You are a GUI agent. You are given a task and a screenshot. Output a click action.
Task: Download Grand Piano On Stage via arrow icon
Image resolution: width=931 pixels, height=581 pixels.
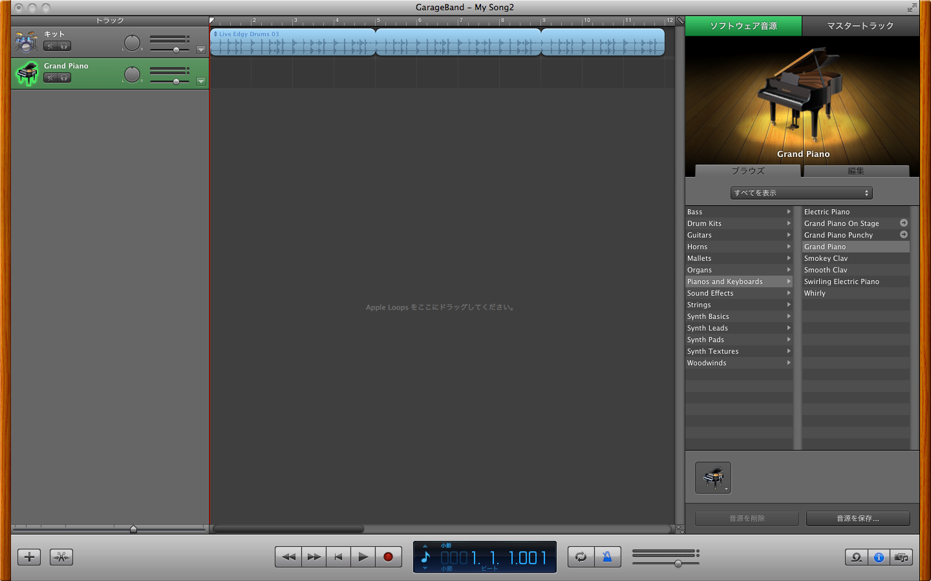coord(904,223)
